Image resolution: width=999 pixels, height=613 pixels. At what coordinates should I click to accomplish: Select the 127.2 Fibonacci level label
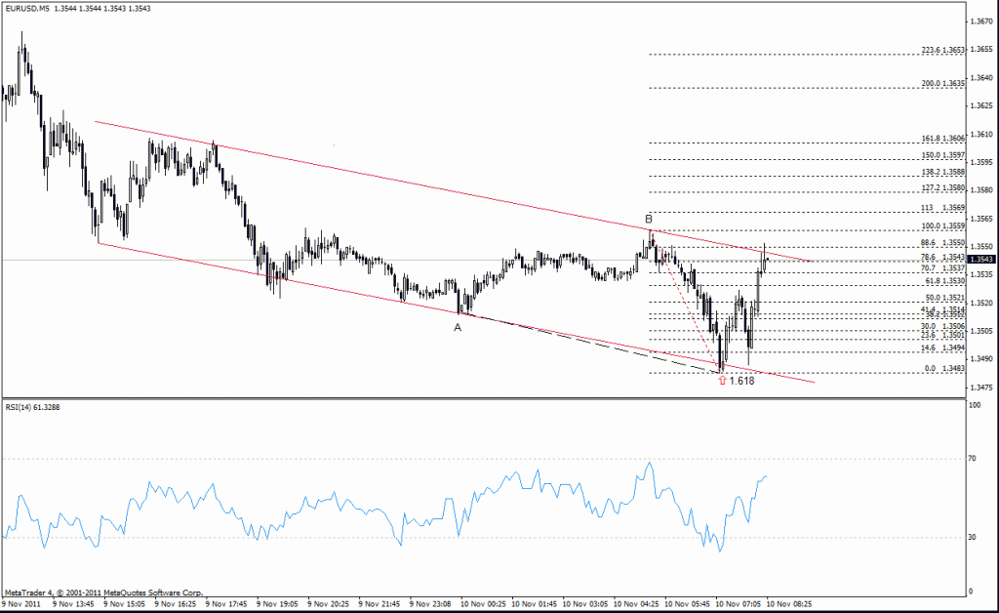(943, 188)
